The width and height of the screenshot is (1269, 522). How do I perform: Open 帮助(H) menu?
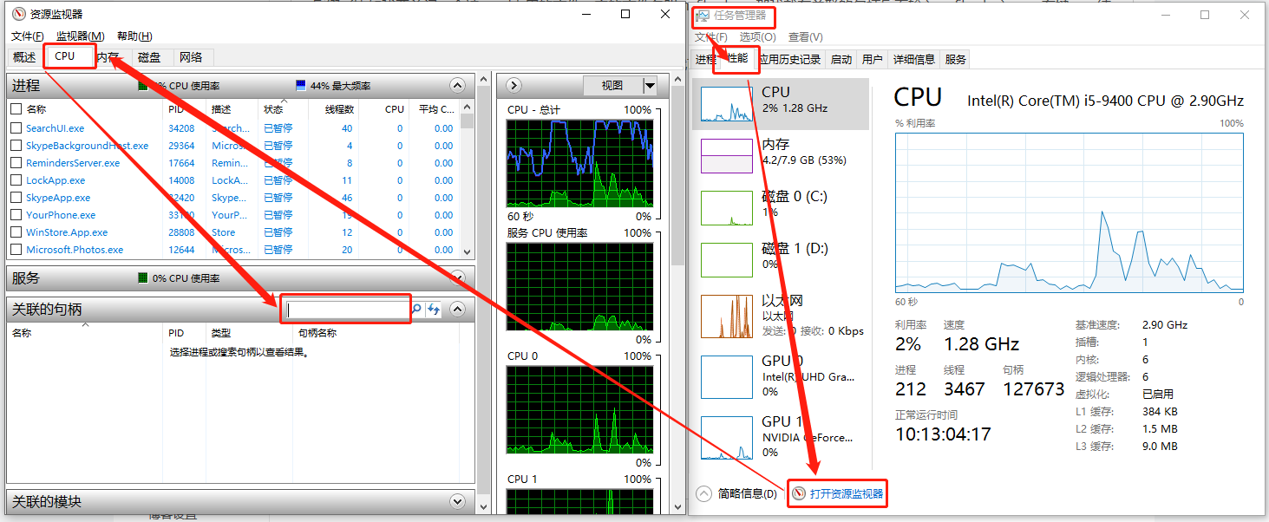134,36
